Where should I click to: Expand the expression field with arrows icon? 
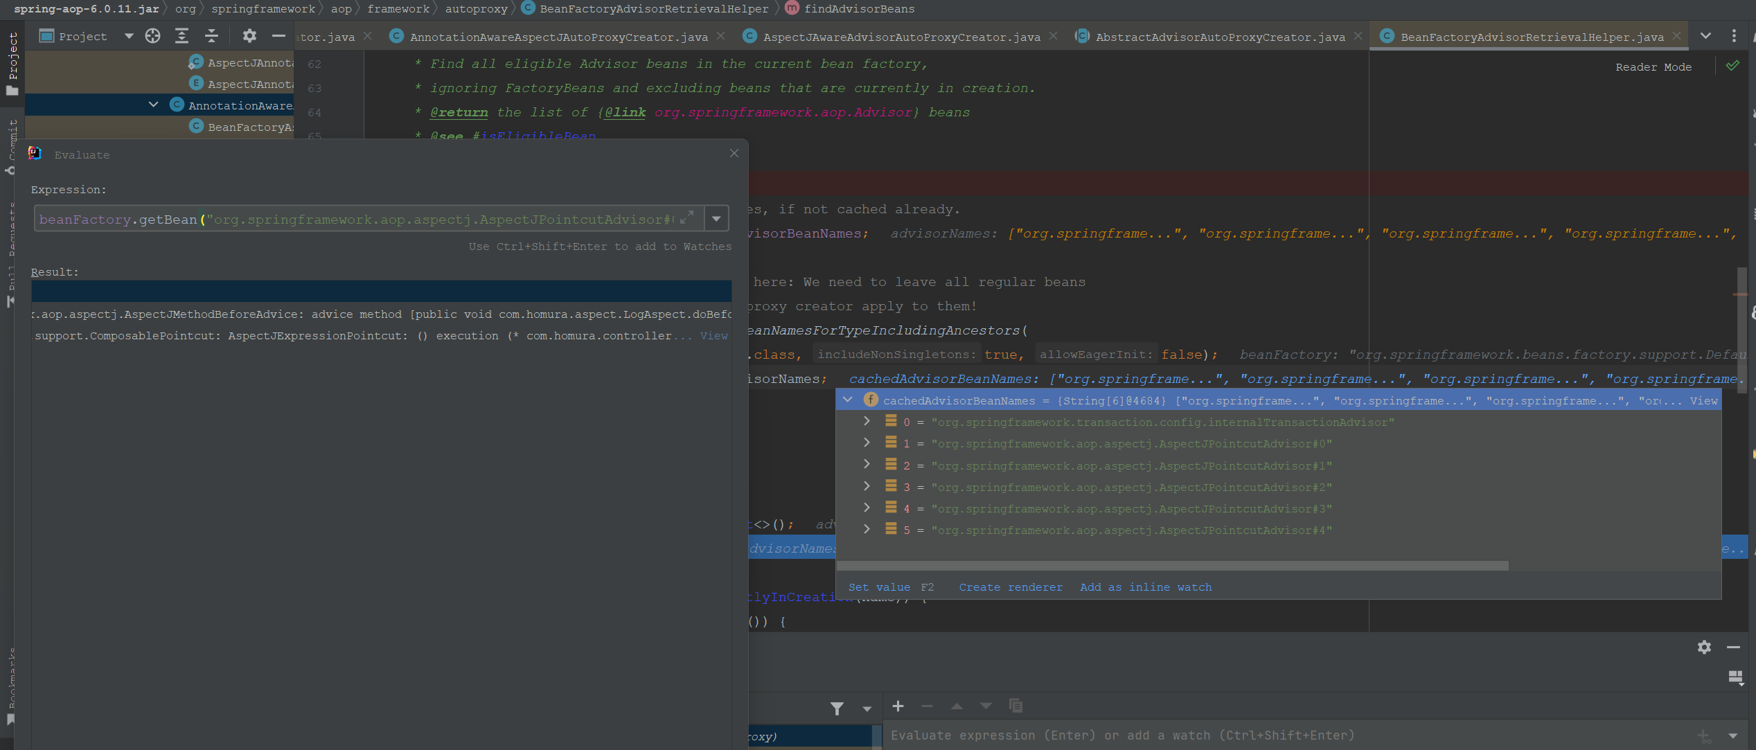686,219
